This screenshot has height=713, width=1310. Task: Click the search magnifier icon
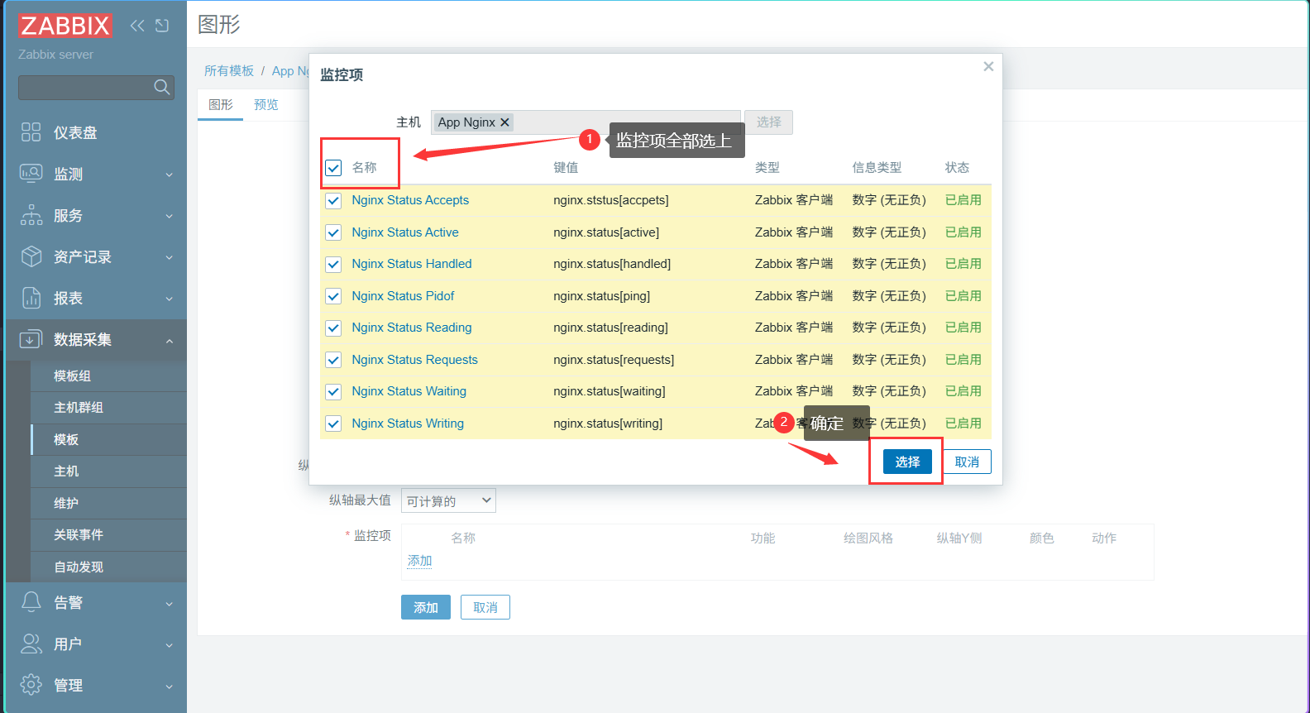point(162,87)
